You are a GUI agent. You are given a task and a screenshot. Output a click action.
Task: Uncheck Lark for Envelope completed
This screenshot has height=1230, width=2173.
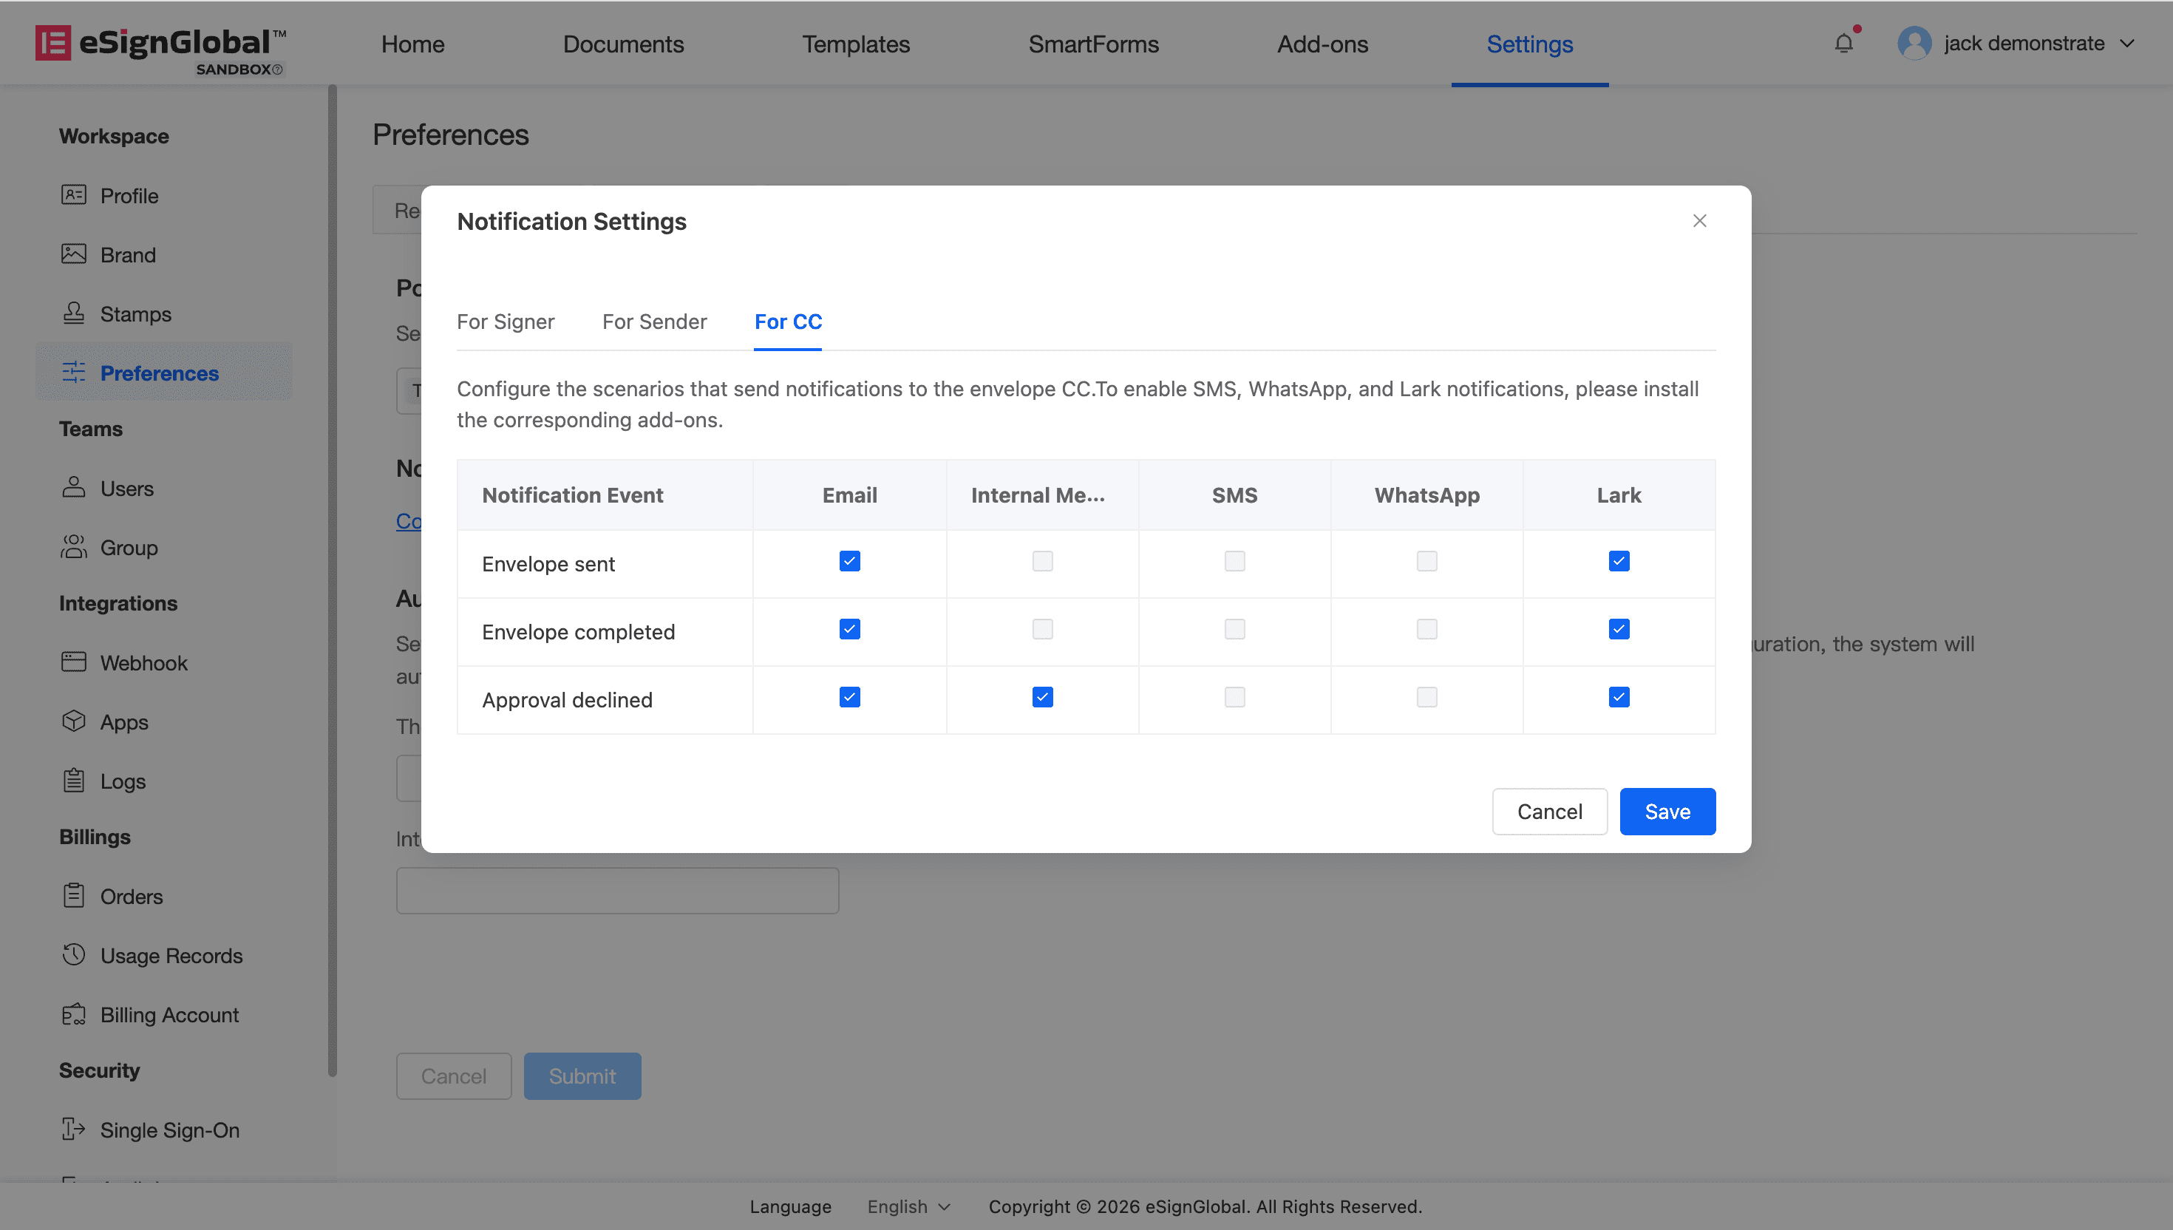[1618, 629]
